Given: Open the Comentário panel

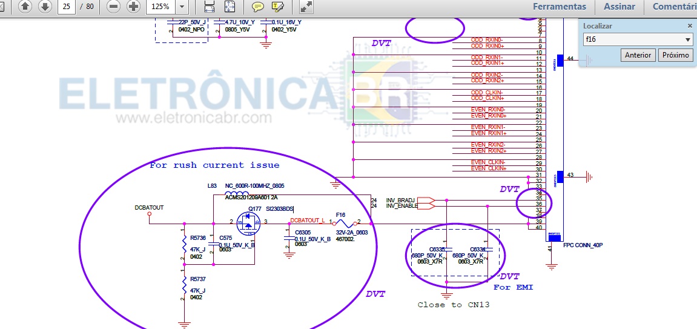Looking at the screenshot, I should coord(674,7).
